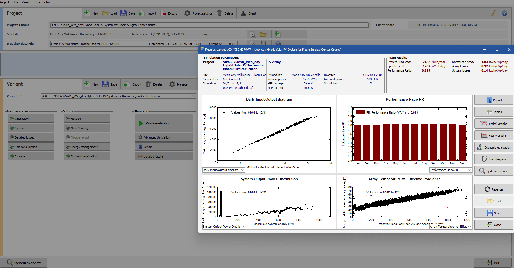Open the Performance Ratio PR dropdown

469,170
